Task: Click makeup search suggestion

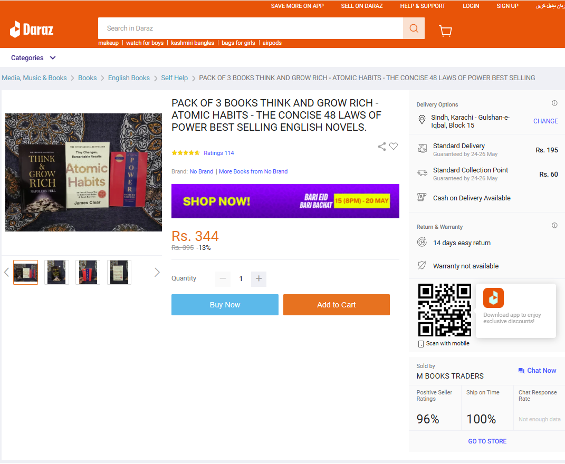Action: [109, 43]
